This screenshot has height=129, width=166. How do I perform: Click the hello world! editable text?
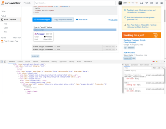[39, 30]
